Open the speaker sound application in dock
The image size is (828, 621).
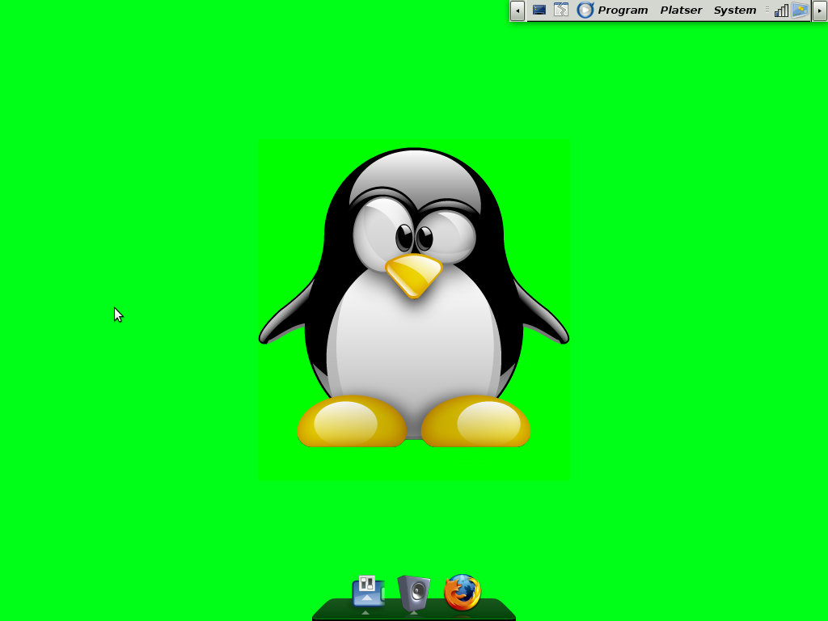414,593
